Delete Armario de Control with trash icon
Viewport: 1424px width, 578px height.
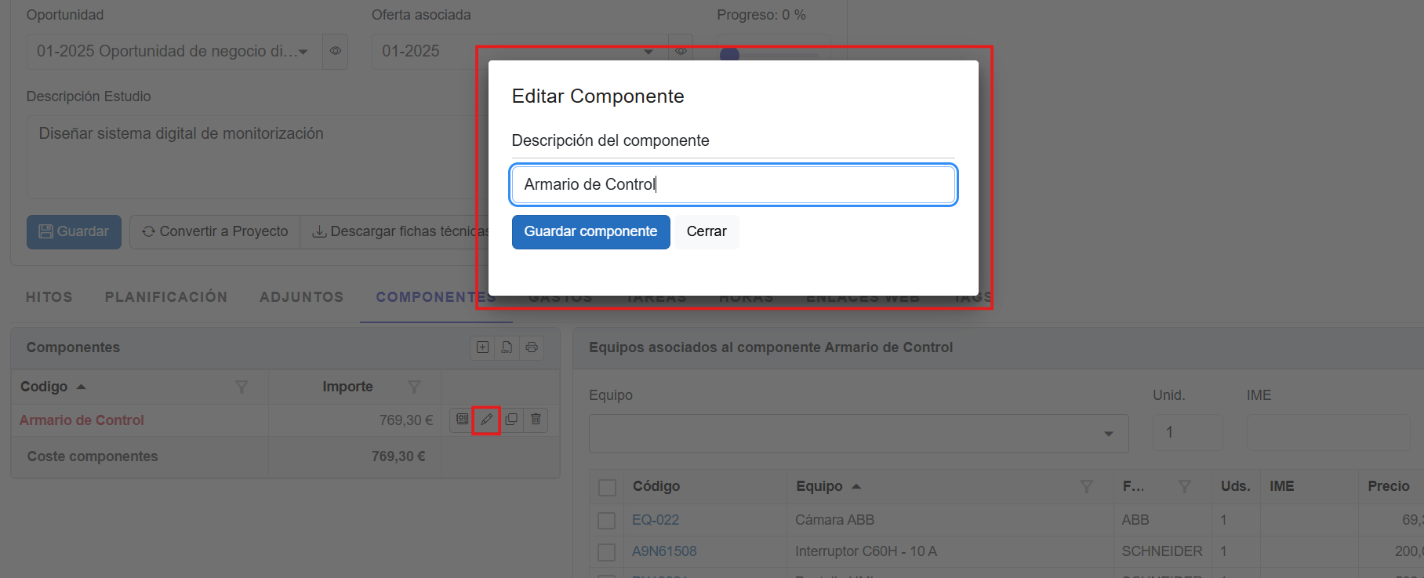(x=536, y=420)
